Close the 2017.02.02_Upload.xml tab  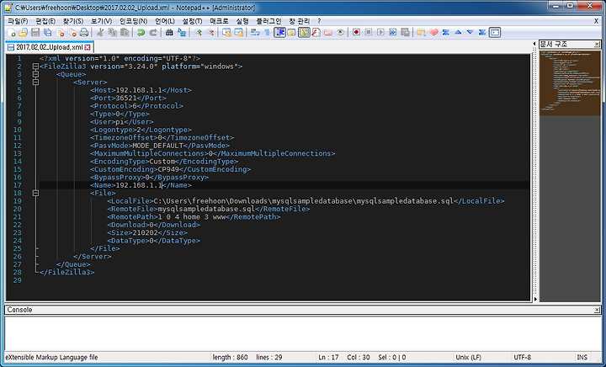pos(88,47)
